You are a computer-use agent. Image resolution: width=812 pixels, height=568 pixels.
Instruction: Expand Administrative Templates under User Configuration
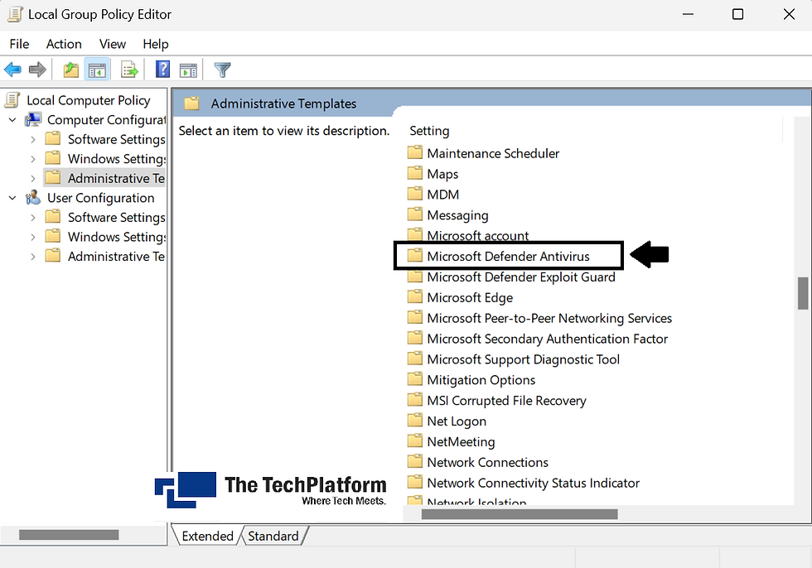click(33, 257)
